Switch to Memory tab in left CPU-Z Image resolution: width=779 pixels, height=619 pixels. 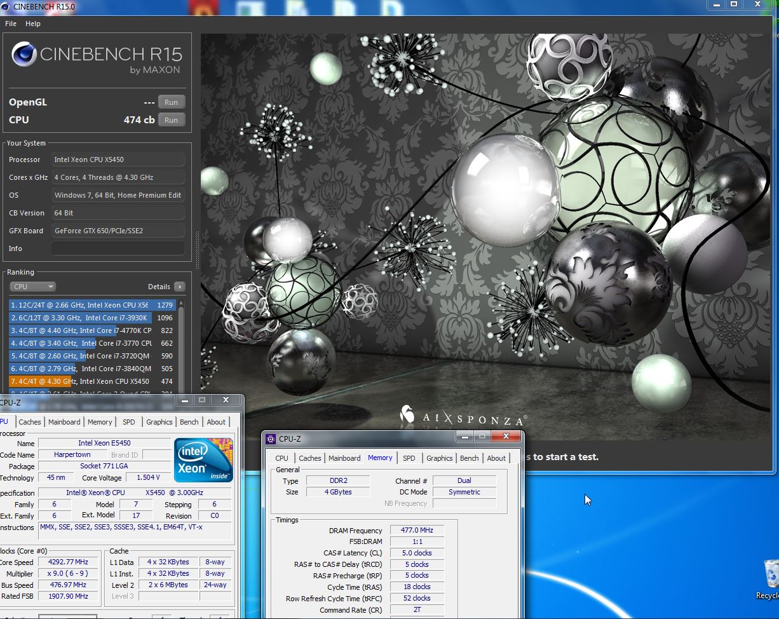point(100,422)
